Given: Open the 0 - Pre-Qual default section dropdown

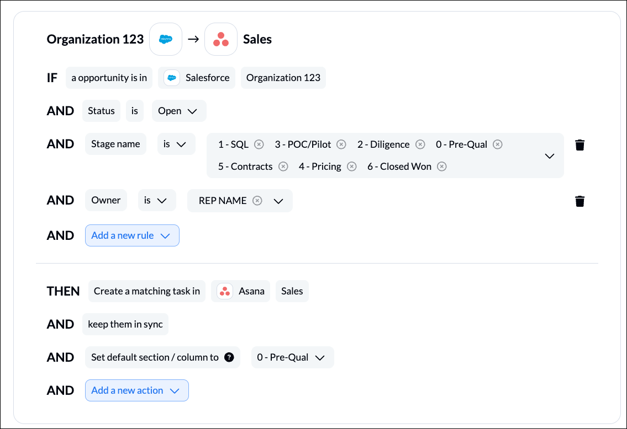Looking at the screenshot, I should (x=292, y=357).
